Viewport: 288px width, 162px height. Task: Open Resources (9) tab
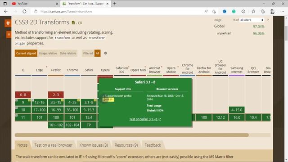126,145
